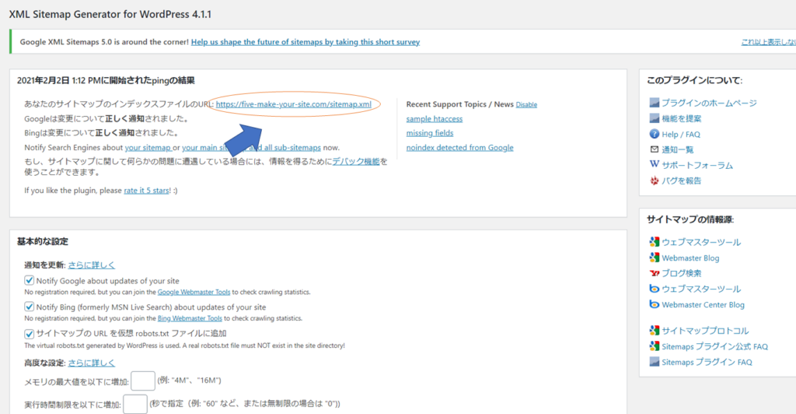This screenshot has width=796, height=414.
Task: Open the 通知一覧 link
Action: (677, 149)
